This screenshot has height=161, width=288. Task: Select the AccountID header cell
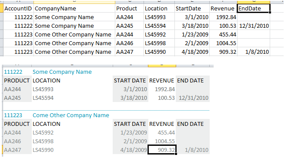coord(18,8)
